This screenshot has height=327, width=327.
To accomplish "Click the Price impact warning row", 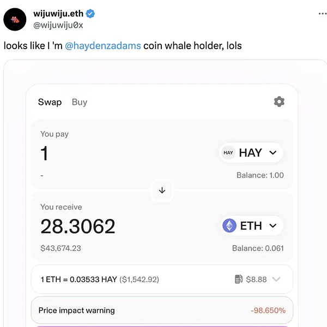I will coord(162,310).
